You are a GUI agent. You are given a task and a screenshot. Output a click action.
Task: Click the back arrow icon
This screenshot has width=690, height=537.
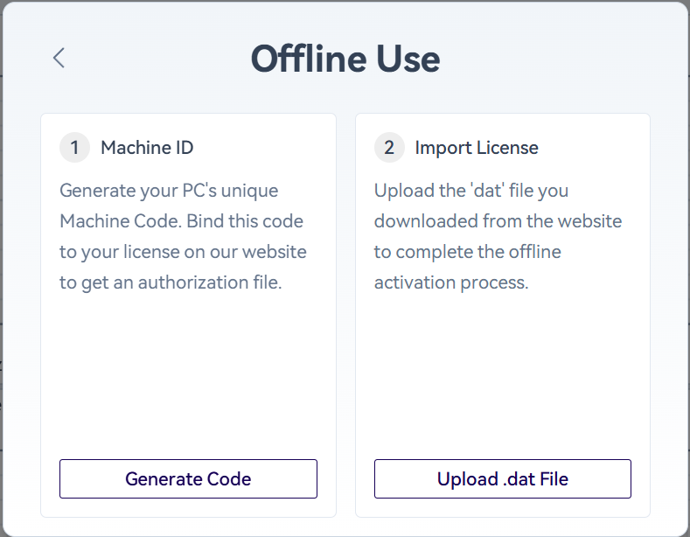point(59,59)
